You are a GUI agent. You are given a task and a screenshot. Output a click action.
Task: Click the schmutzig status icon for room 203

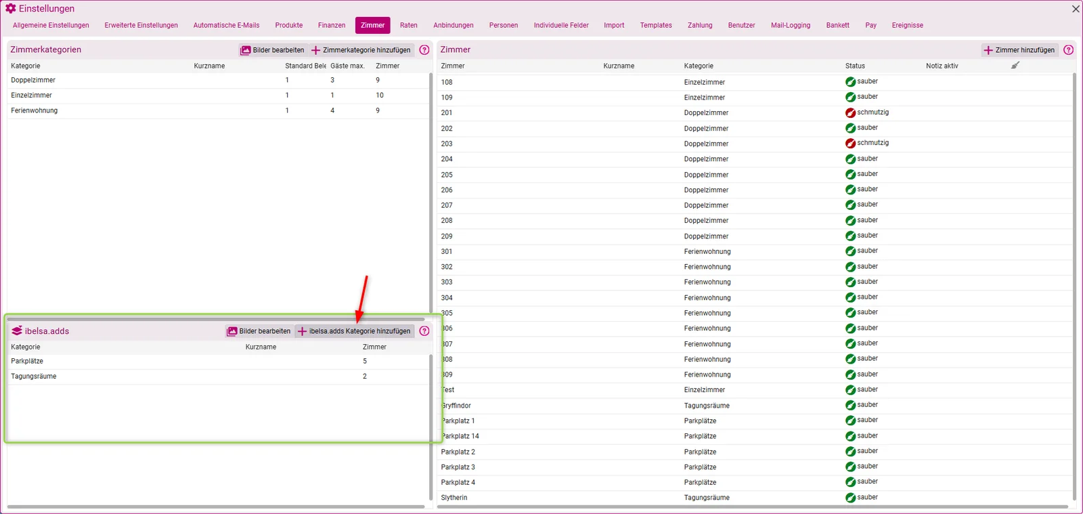(x=850, y=144)
